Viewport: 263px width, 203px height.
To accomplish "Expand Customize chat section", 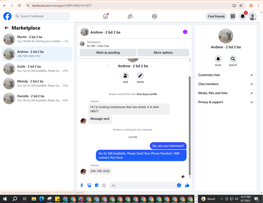I will click(226, 75).
